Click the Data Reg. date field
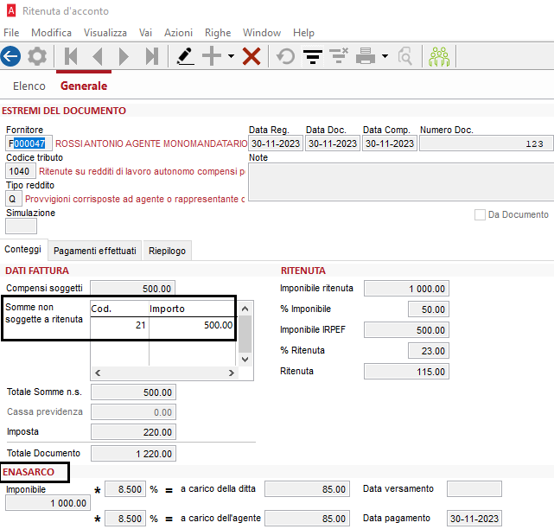The width and height of the screenshot is (554, 529). click(x=276, y=143)
